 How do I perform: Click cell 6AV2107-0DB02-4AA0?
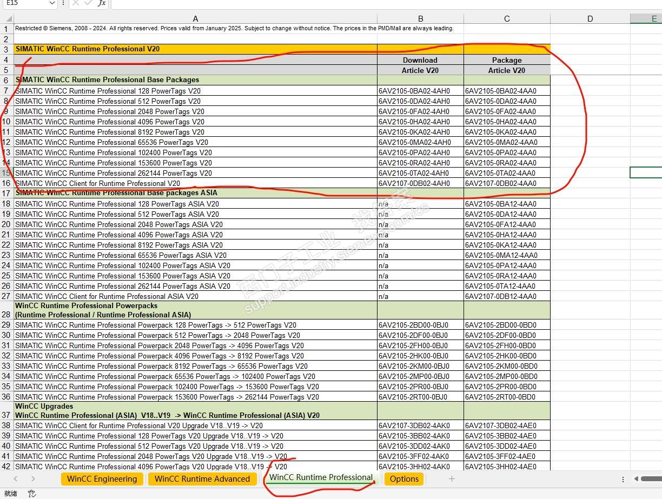coord(507,183)
